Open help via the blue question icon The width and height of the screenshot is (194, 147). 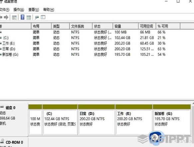(x=22, y=17)
